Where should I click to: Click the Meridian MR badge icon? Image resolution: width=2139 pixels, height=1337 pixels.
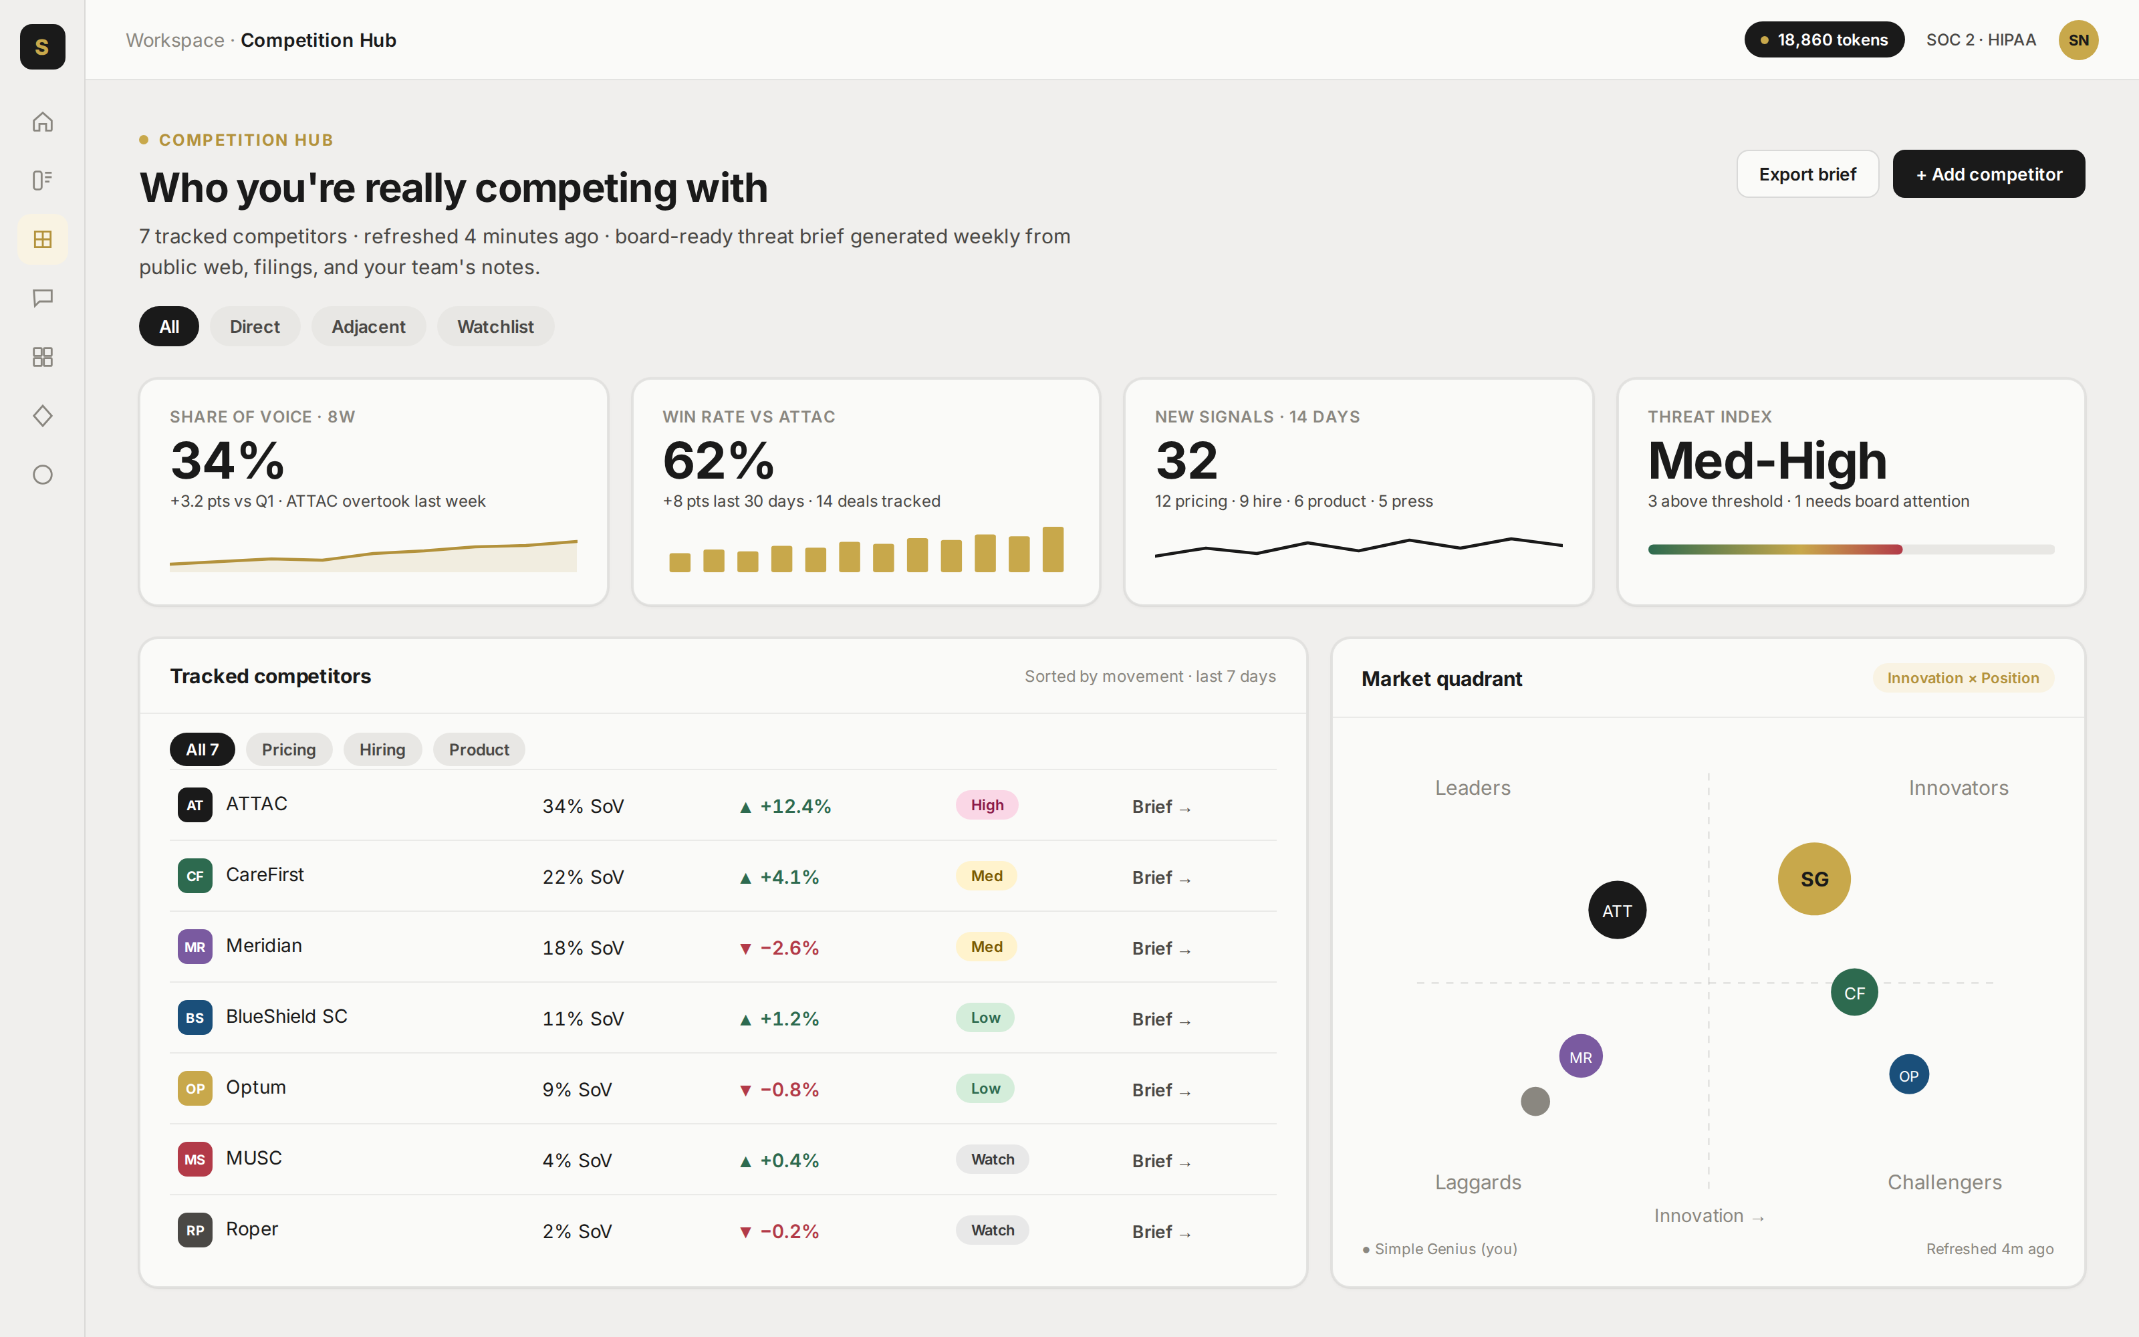195,946
